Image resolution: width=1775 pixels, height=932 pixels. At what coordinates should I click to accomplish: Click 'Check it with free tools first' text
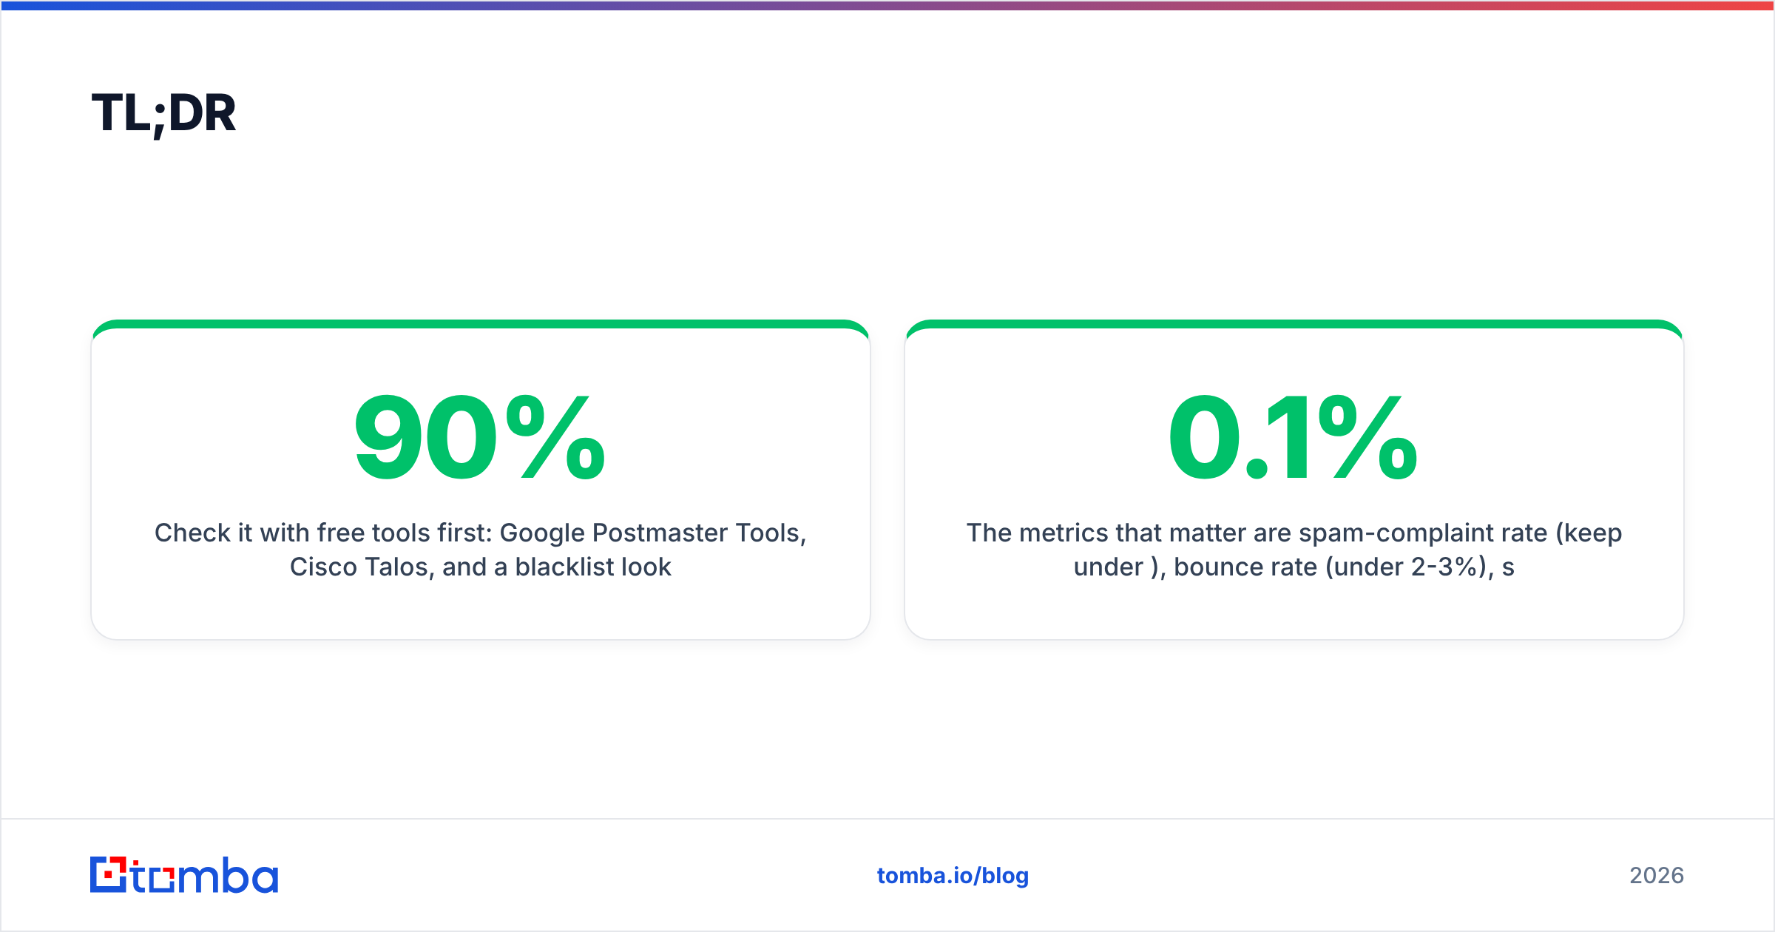click(x=323, y=533)
